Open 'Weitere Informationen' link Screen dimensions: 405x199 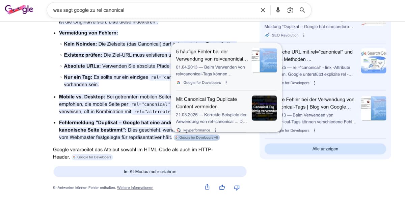[x=135, y=188]
